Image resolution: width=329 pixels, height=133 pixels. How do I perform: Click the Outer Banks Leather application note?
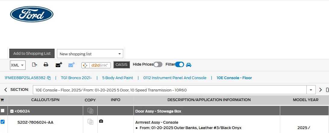[190, 128]
